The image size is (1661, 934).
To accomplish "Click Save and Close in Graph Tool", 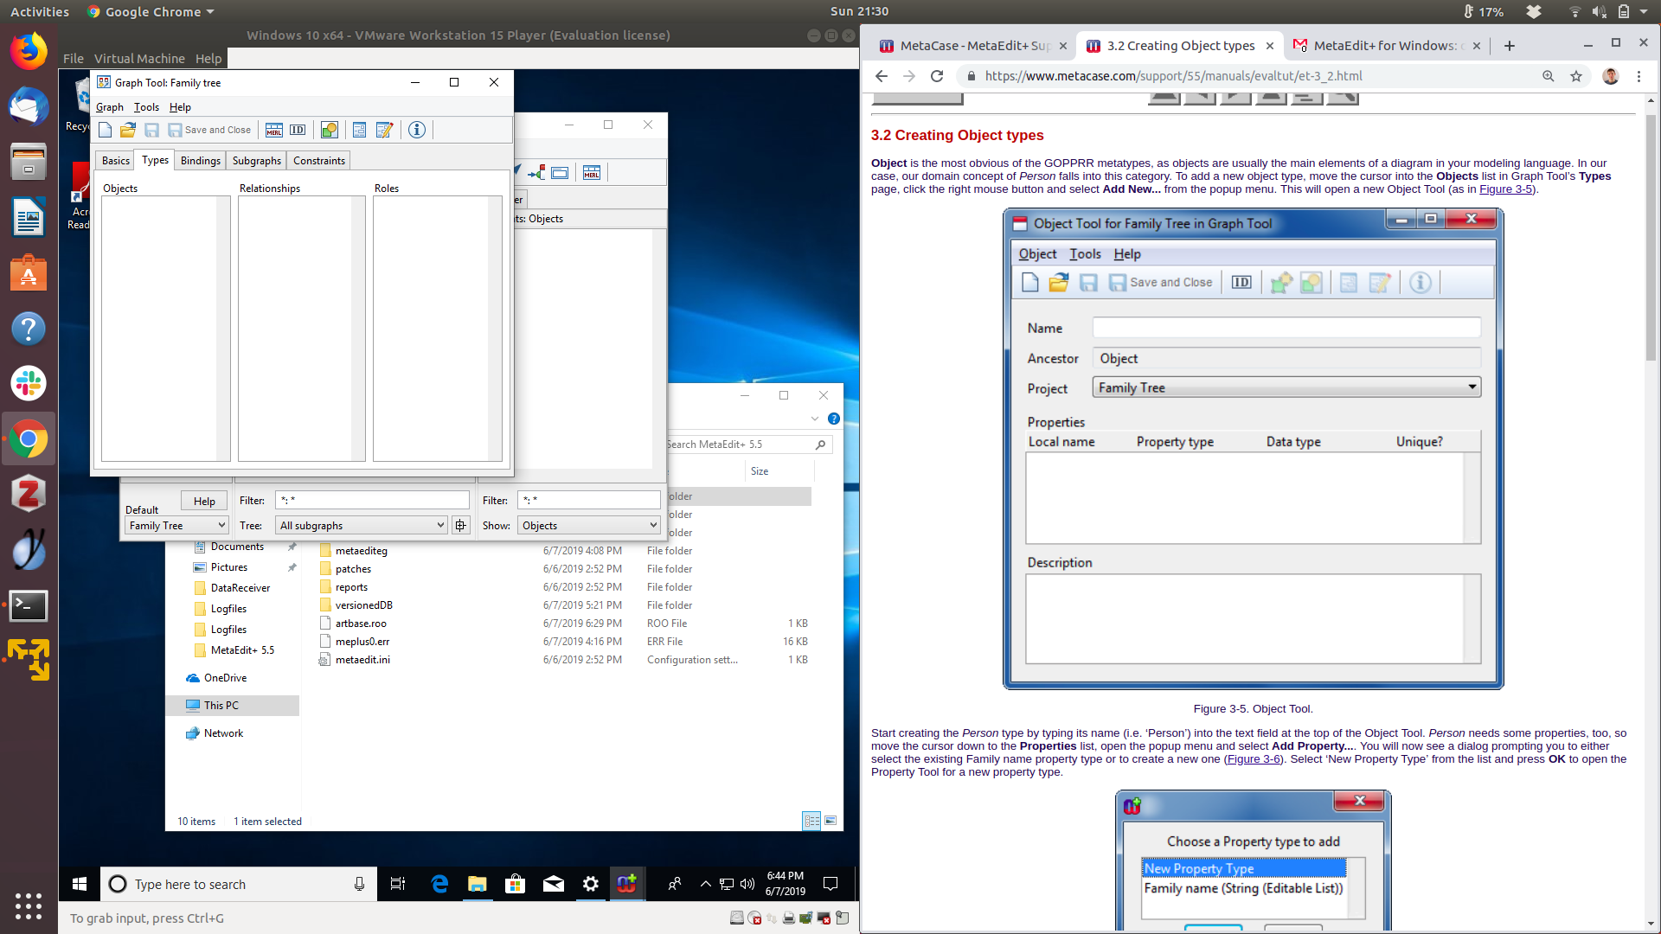I will click(209, 130).
